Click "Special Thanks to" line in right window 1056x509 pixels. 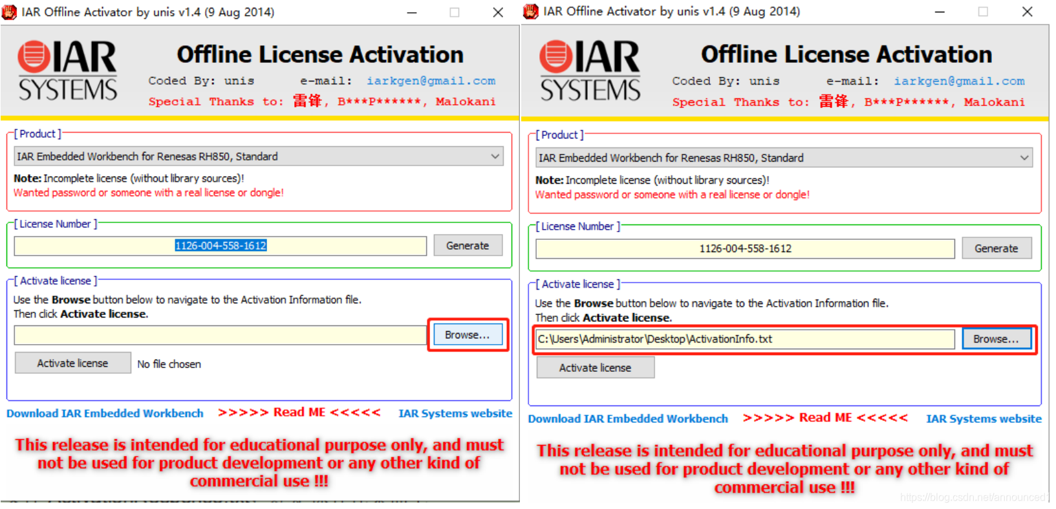point(848,102)
